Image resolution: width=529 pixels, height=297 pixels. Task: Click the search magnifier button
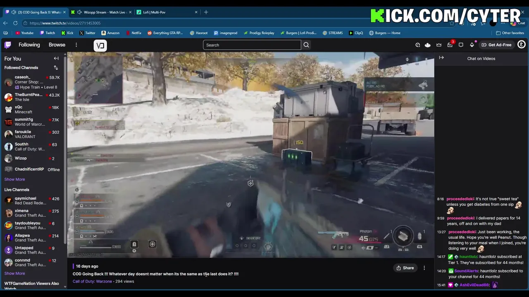point(306,45)
